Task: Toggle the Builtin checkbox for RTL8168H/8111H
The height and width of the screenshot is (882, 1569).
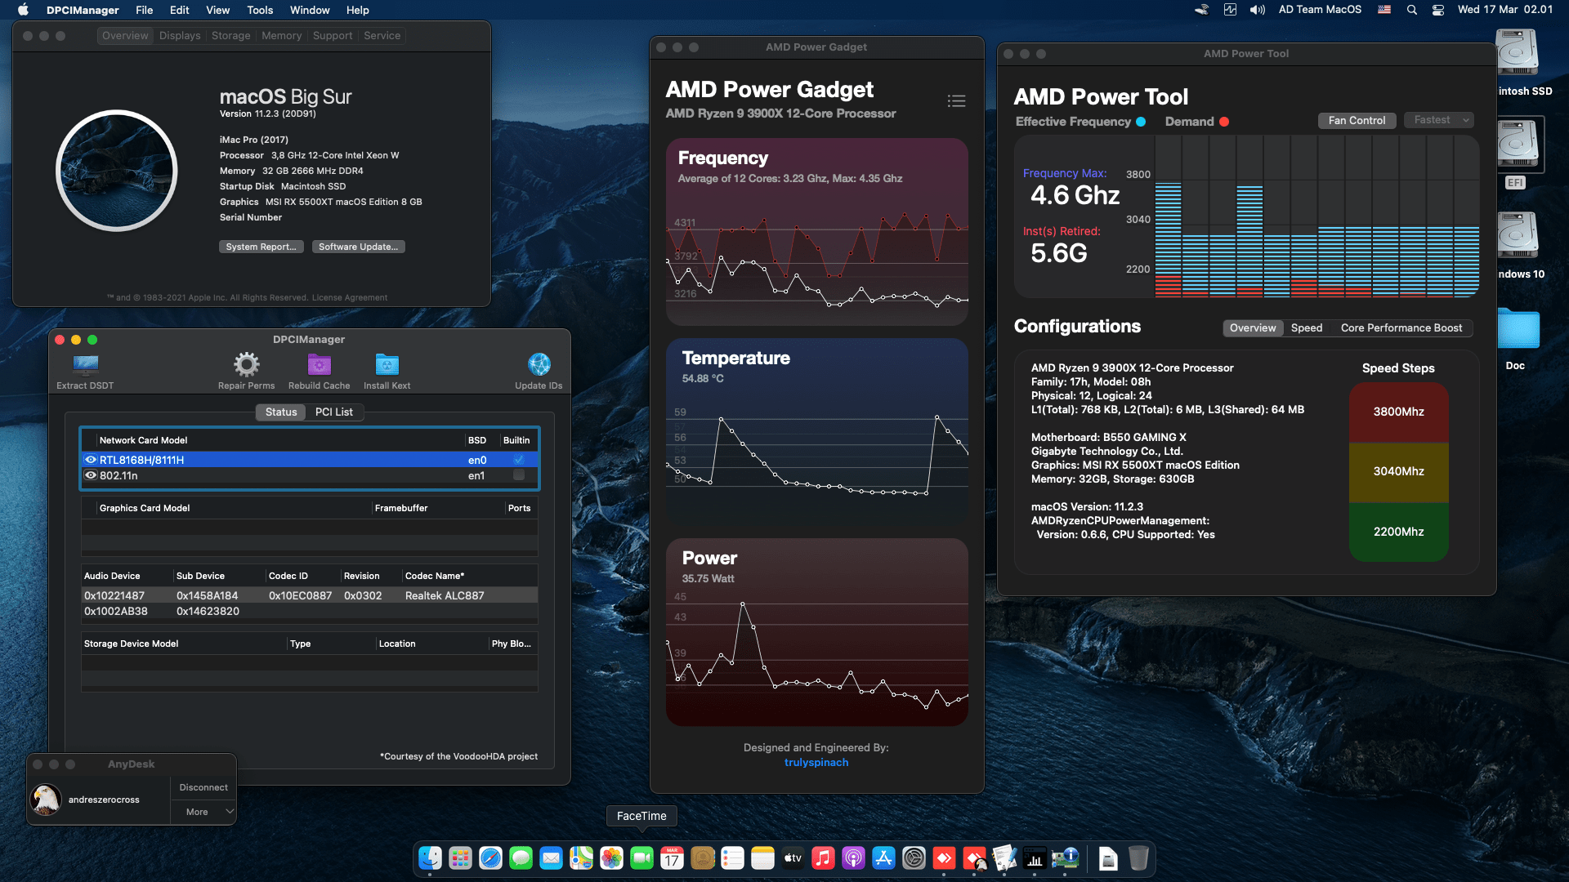Action: click(x=518, y=460)
